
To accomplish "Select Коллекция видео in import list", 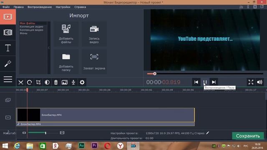I will [32, 30].
